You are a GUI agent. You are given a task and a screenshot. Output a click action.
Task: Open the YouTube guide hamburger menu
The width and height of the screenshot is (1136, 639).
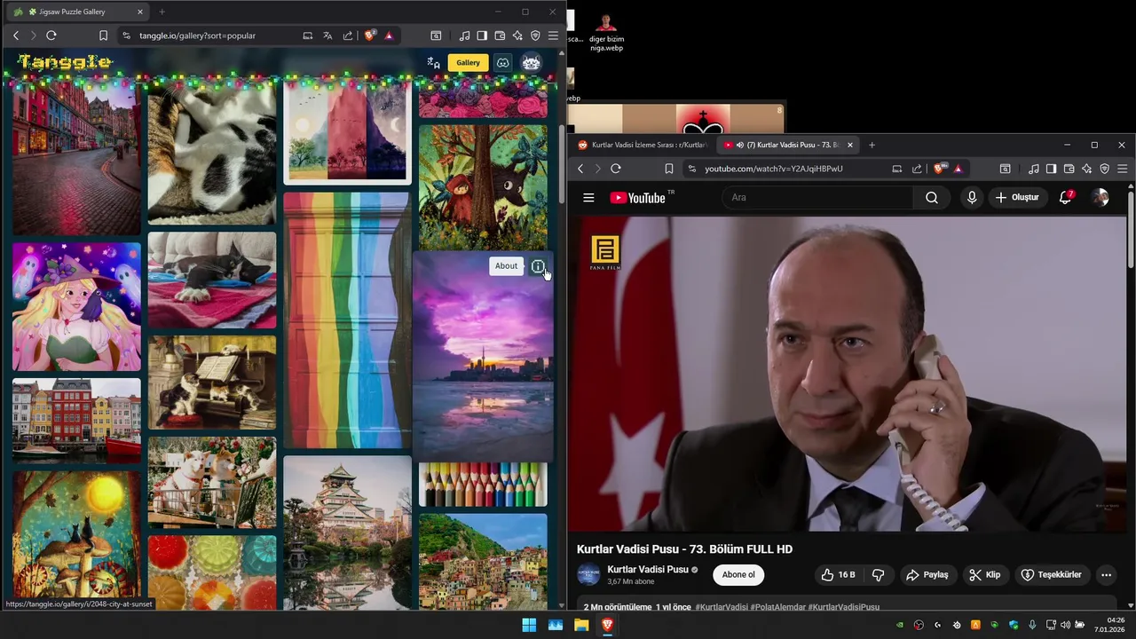click(x=588, y=198)
